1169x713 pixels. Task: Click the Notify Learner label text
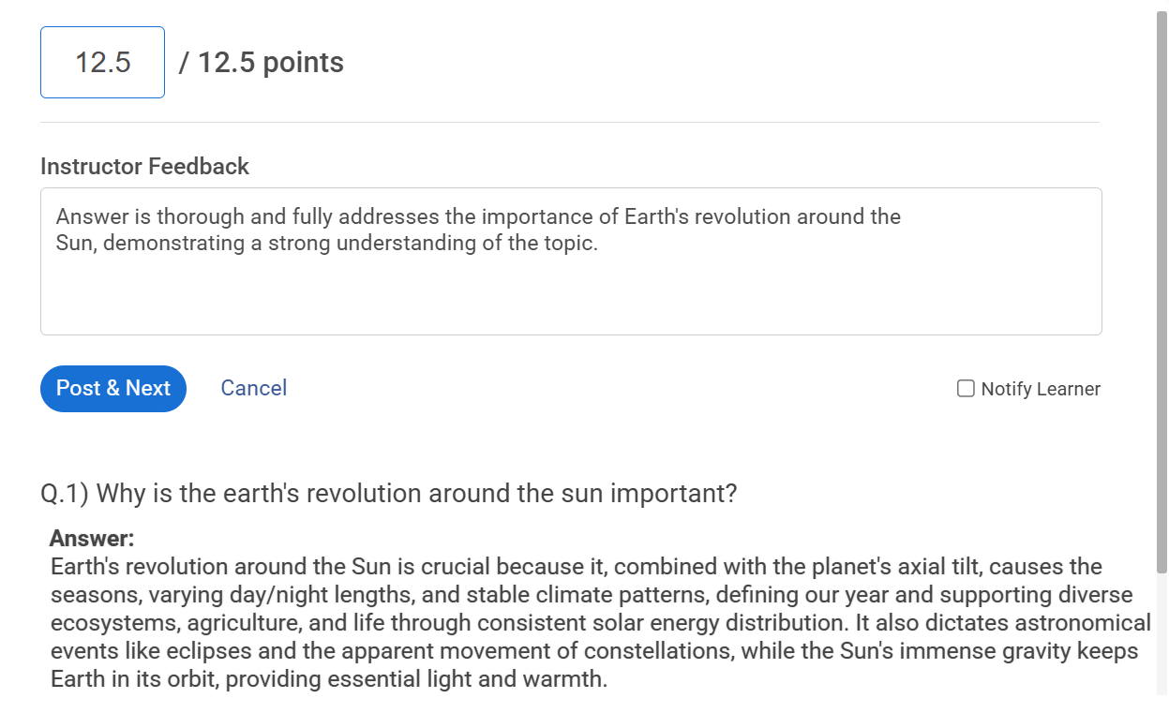coord(1041,389)
